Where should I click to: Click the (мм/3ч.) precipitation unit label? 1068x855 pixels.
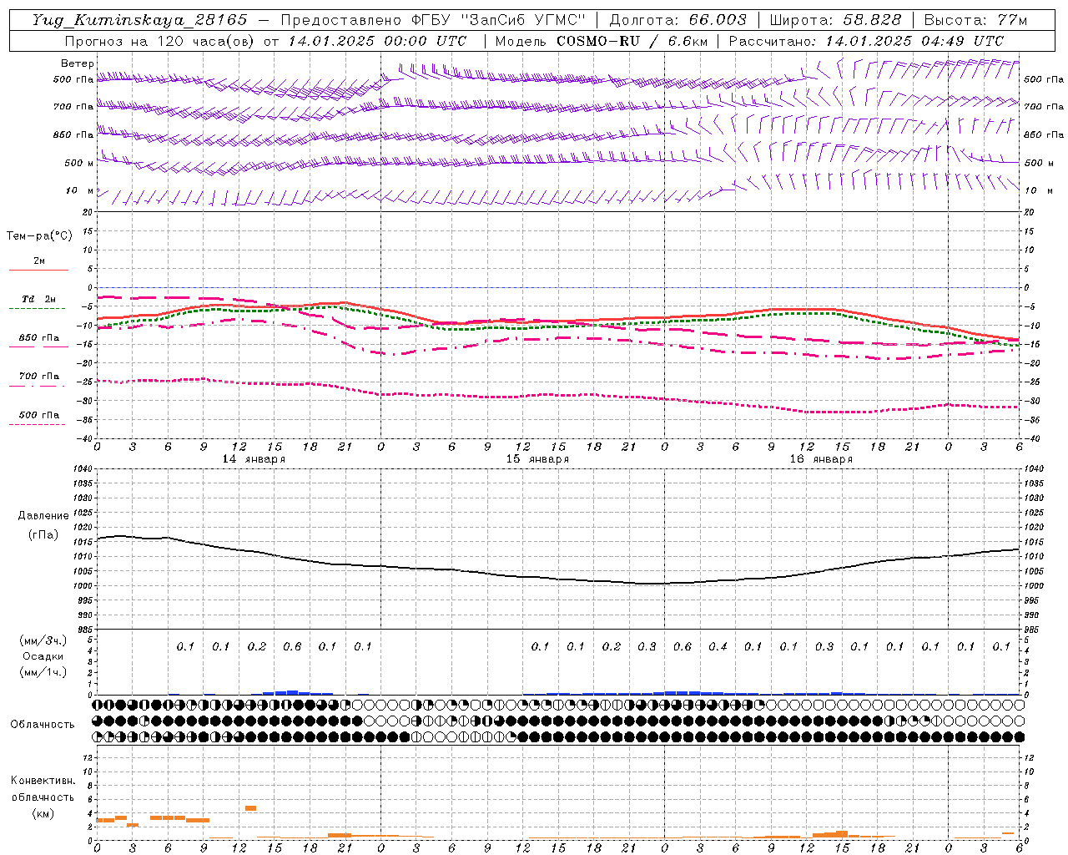pos(43,640)
